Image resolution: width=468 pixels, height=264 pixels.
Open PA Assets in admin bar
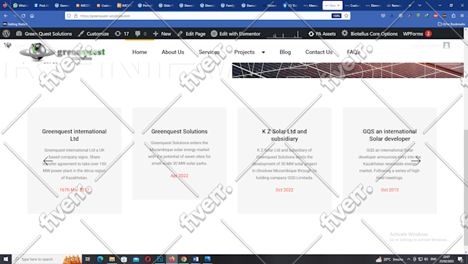point(322,34)
